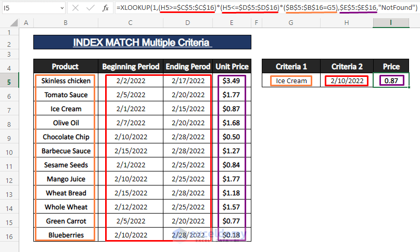Select the Whole Wheat cell
The width and height of the screenshot is (420, 252).
tap(66, 207)
